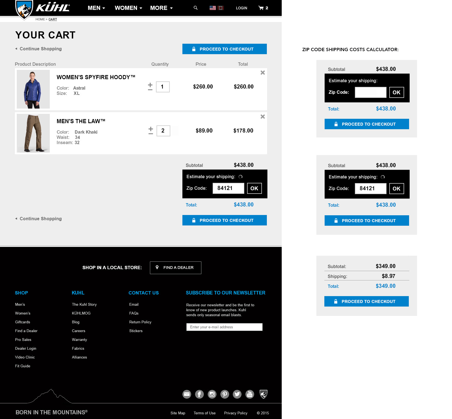Open Fit Guide footer link
This screenshot has height=419, width=452.
click(23, 366)
